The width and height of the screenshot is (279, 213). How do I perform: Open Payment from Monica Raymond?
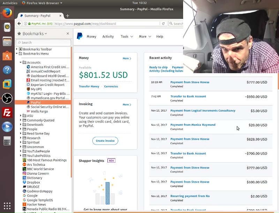click(193, 125)
